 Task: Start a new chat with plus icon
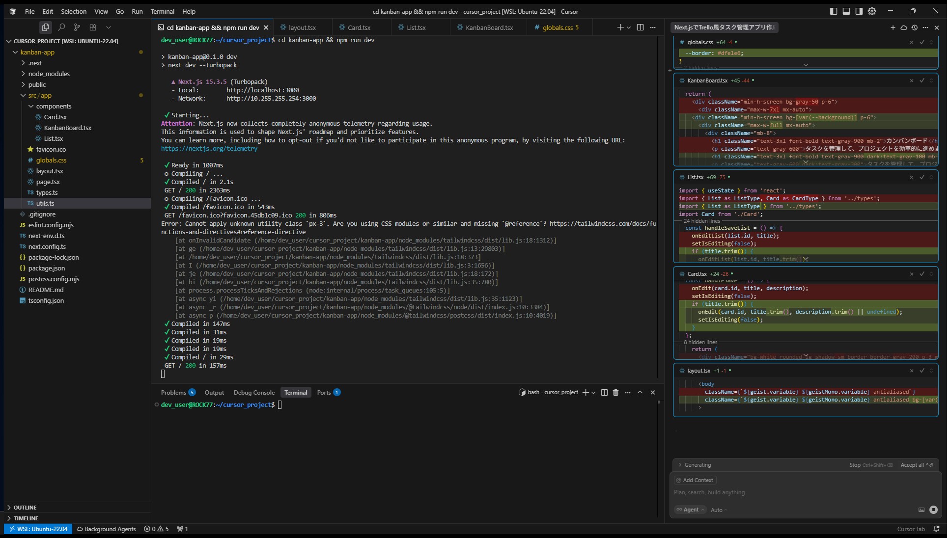pos(893,27)
